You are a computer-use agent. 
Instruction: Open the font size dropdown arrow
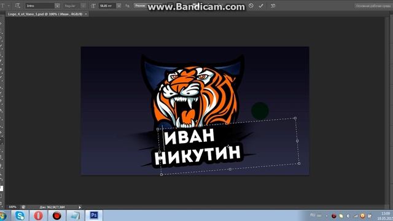point(119,6)
